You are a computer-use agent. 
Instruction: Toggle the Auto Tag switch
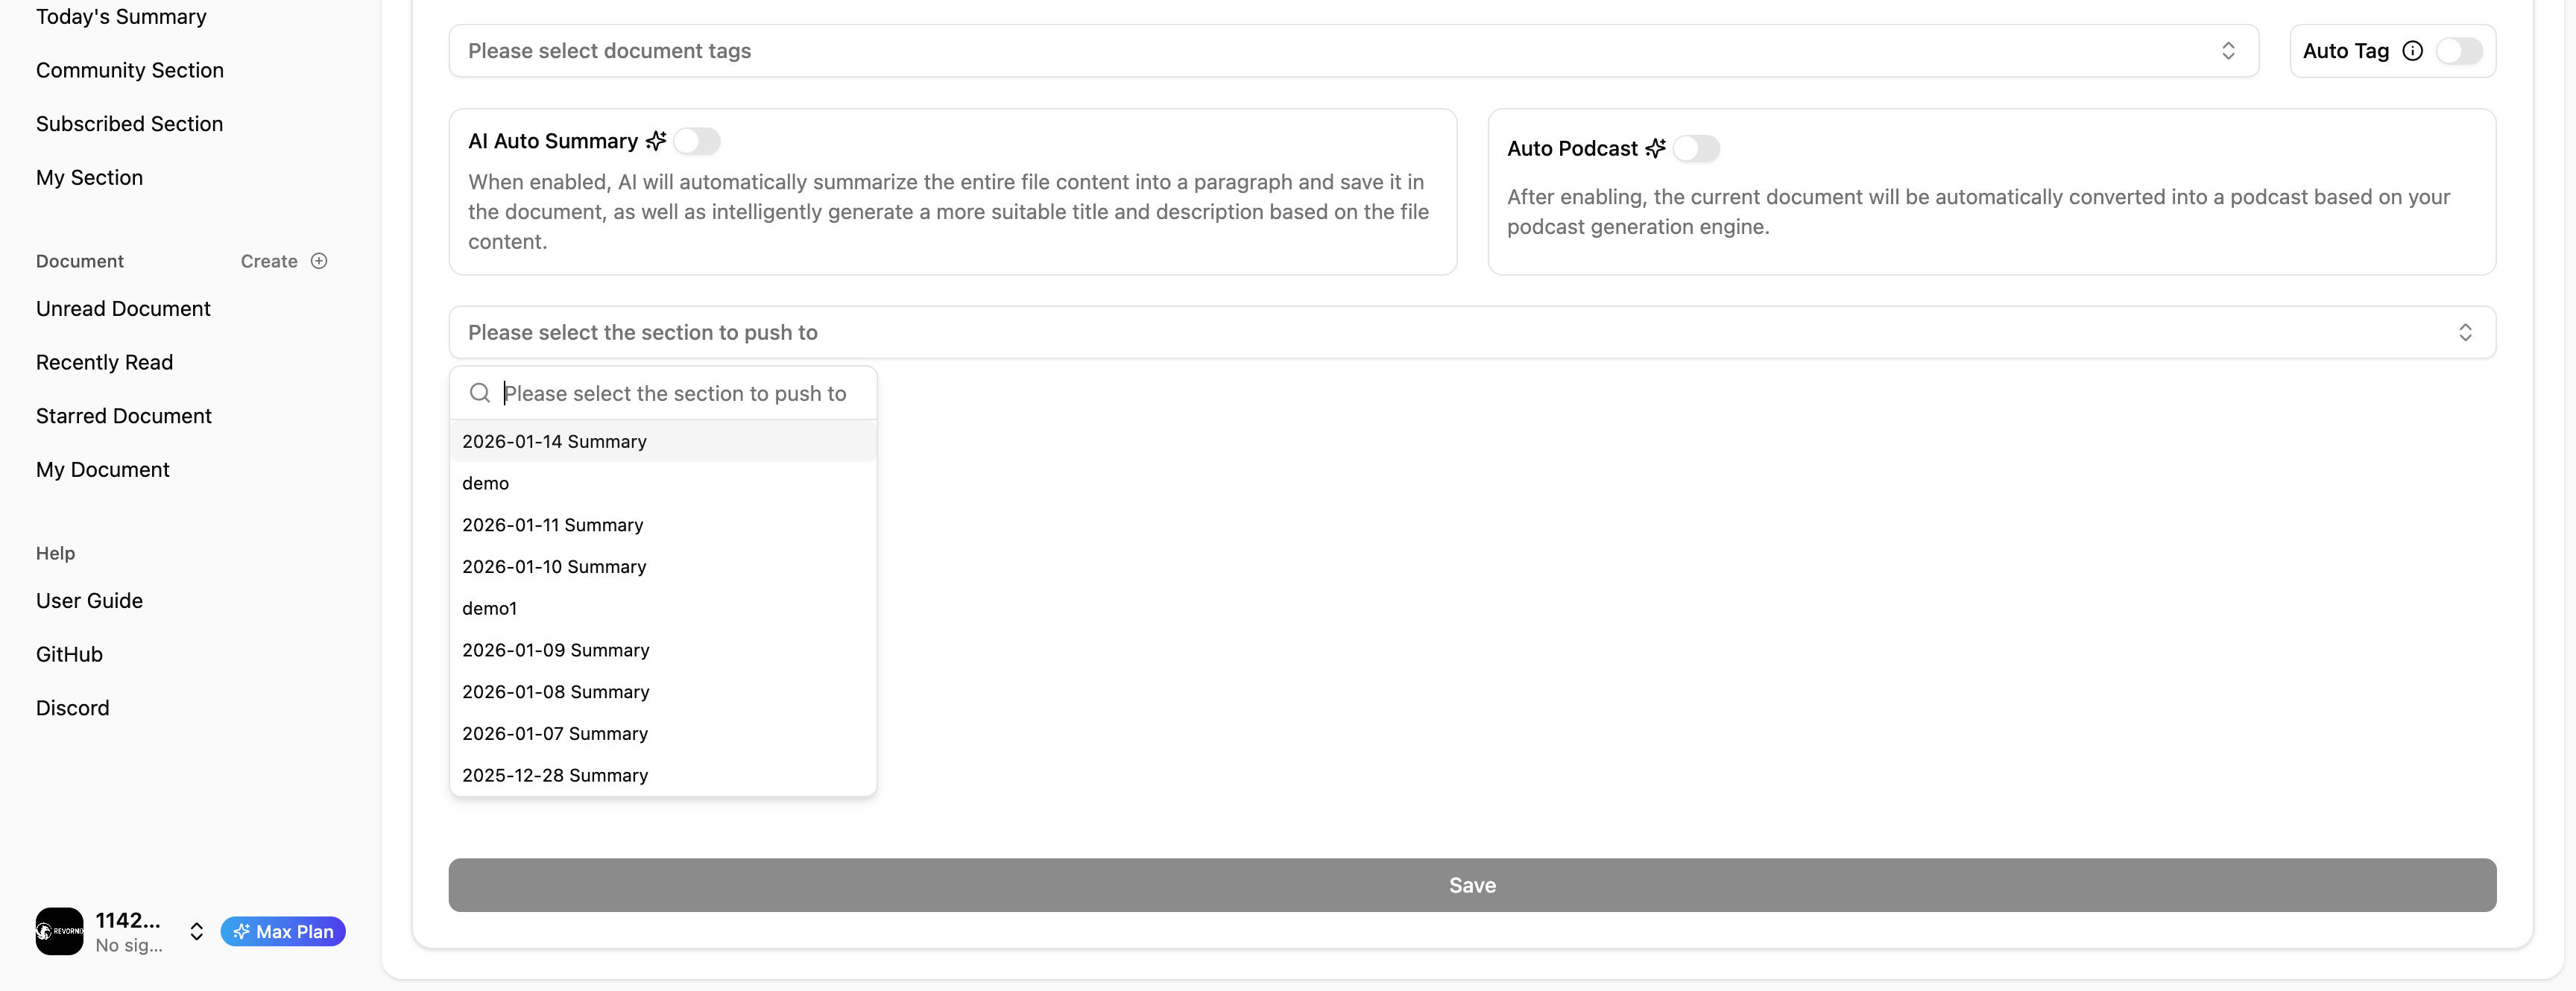[x=2458, y=51]
